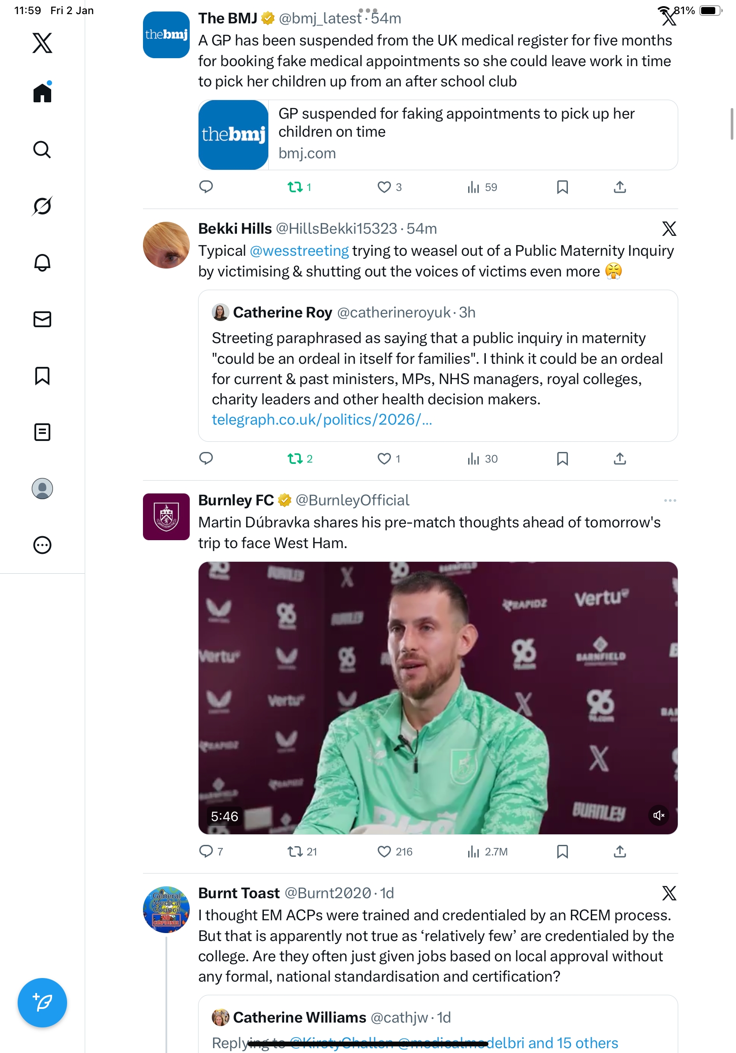736x1053 pixels.
Task: Go to Home tab in sidebar
Action: coord(42,93)
